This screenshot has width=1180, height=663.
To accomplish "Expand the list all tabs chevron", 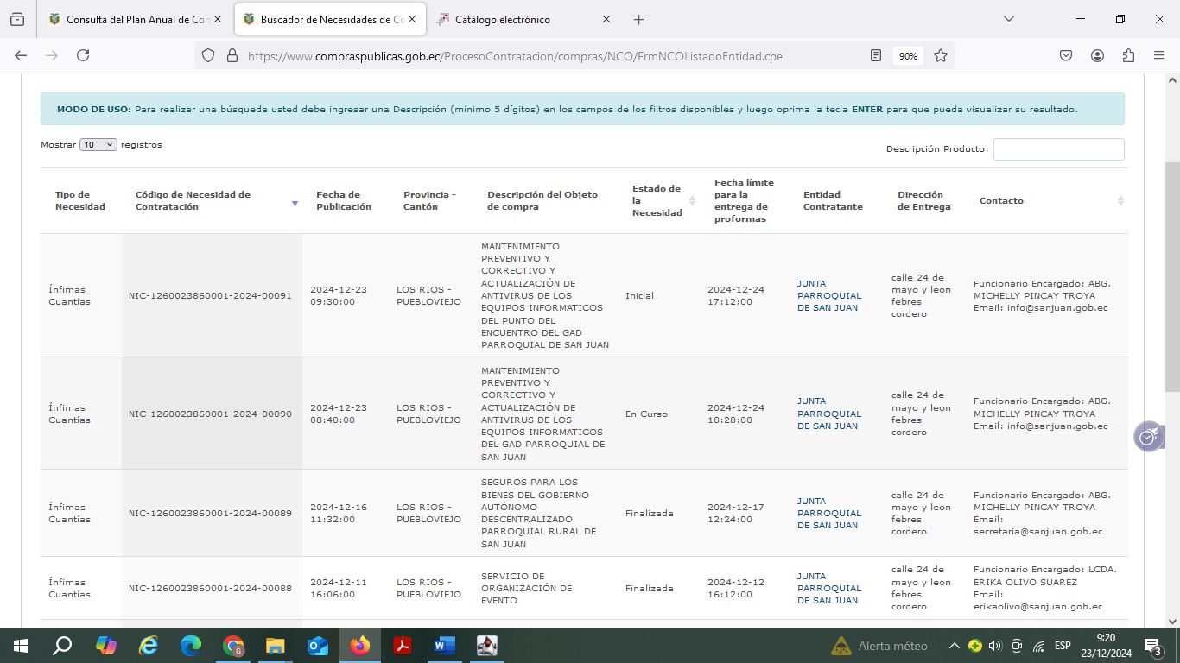I will [1008, 19].
